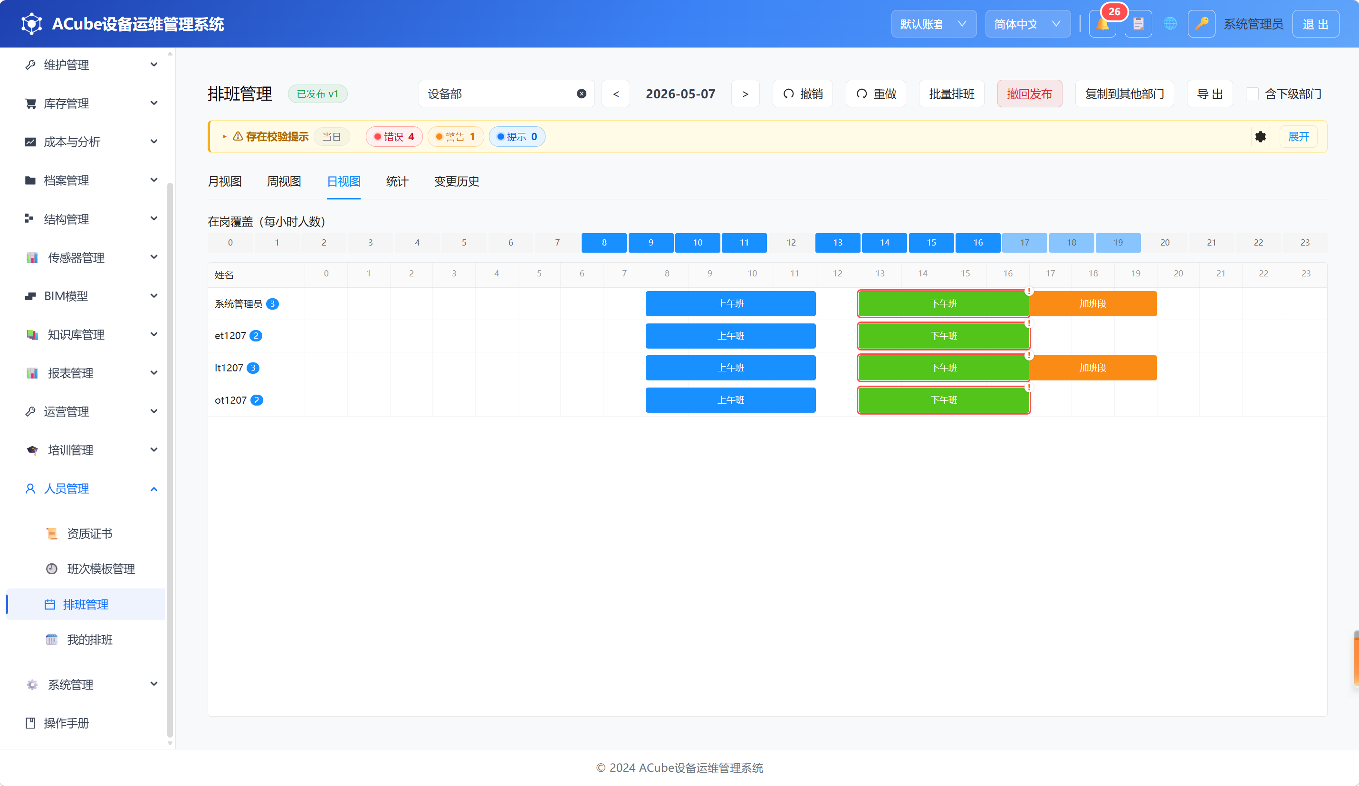Viewport: 1359px width, 786px height.
Task: Expand the 系统管理 menu
Action: click(86, 685)
